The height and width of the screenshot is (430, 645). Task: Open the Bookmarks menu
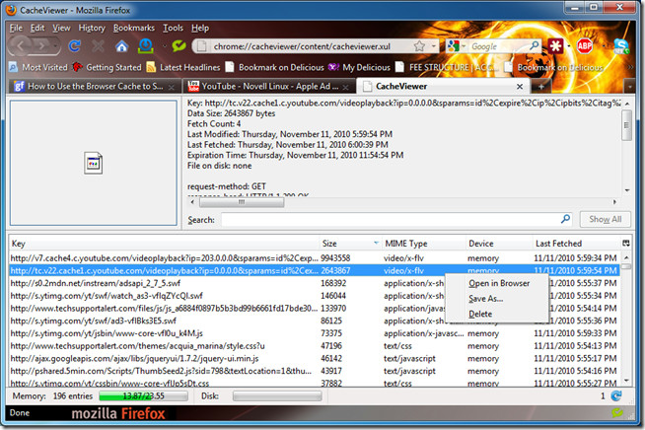tap(134, 28)
